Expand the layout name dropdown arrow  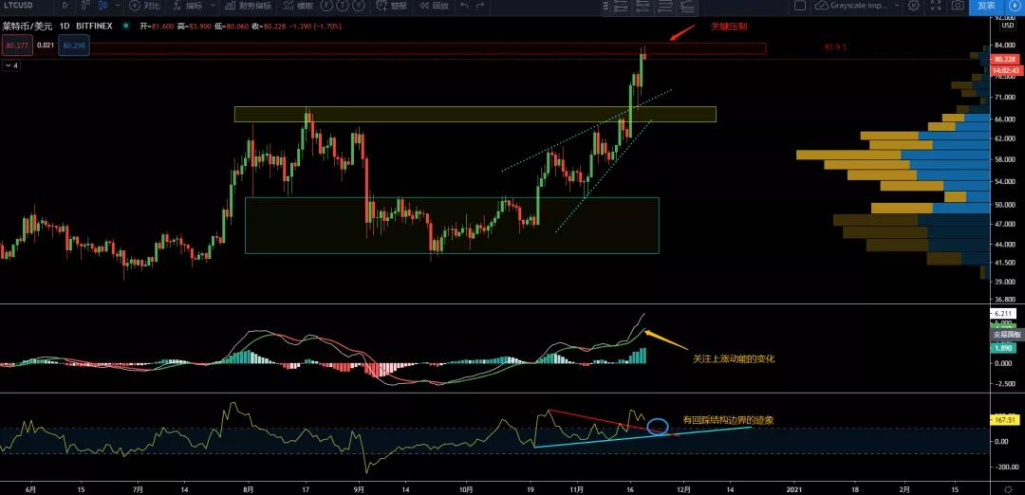(x=897, y=6)
